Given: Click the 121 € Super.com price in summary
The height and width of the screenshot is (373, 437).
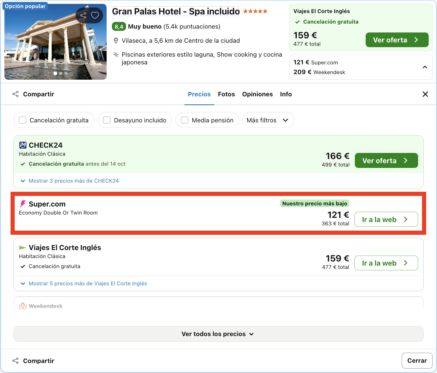Looking at the screenshot, I should 316,62.
